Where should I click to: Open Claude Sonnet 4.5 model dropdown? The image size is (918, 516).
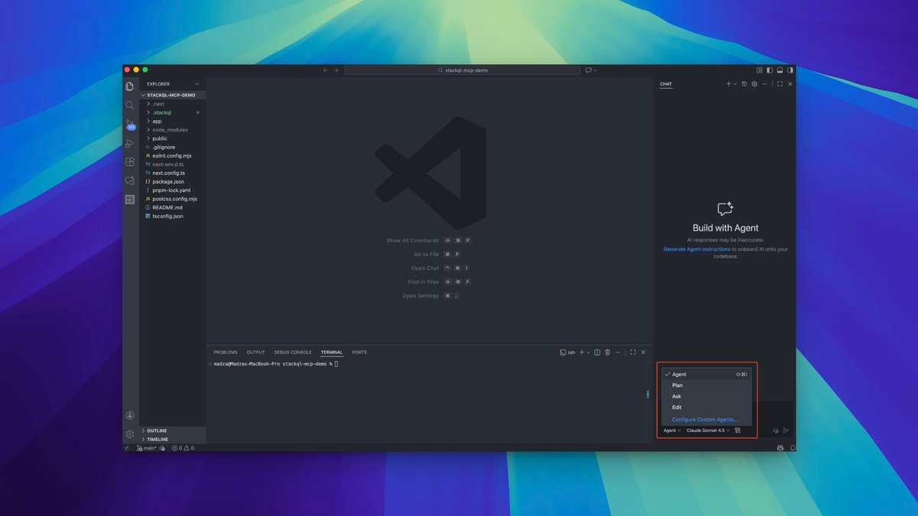(708, 430)
